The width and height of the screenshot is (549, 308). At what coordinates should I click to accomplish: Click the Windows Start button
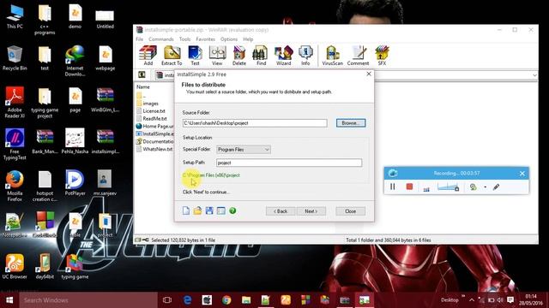pos(9,300)
